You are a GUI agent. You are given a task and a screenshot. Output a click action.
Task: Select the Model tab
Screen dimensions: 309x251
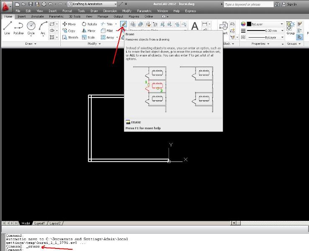tap(26, 223)
